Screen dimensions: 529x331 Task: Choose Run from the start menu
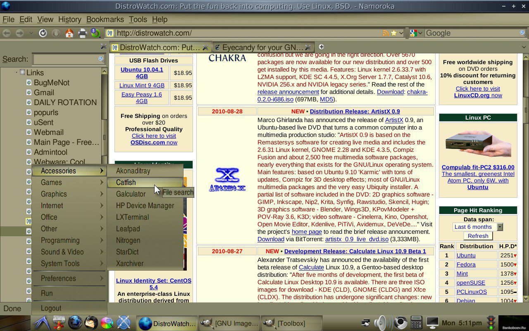tap(69, 293)
